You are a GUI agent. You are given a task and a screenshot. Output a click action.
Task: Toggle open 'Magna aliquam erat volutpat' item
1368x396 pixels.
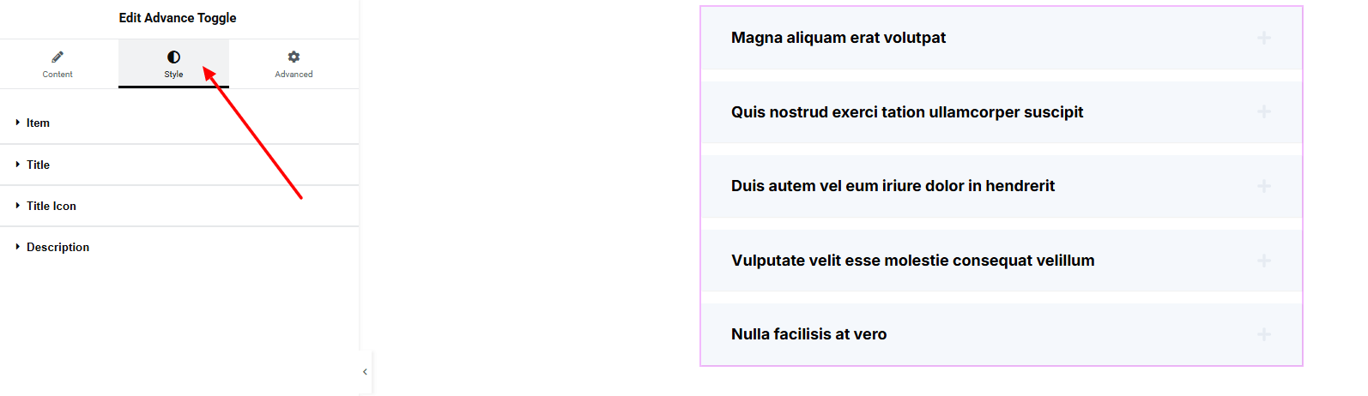pyautogui.click(x=838, y=38)
